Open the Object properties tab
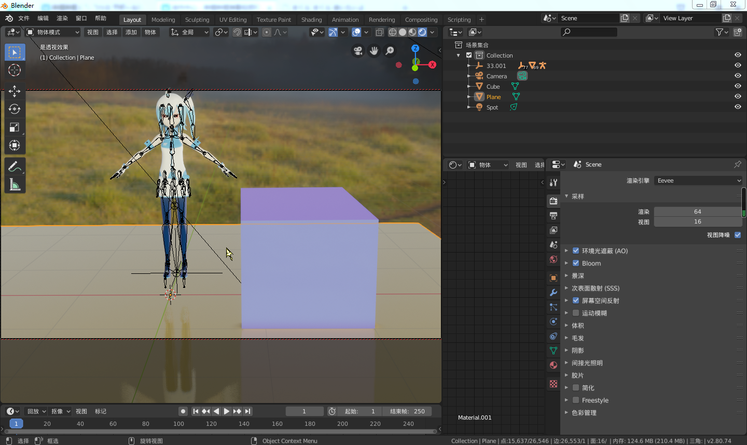Image resolution: width=747 pixels, height=445 pixels. (x=554, y=277)
